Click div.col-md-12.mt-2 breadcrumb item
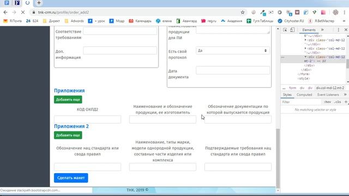The image size is (349, 196). 330,88
